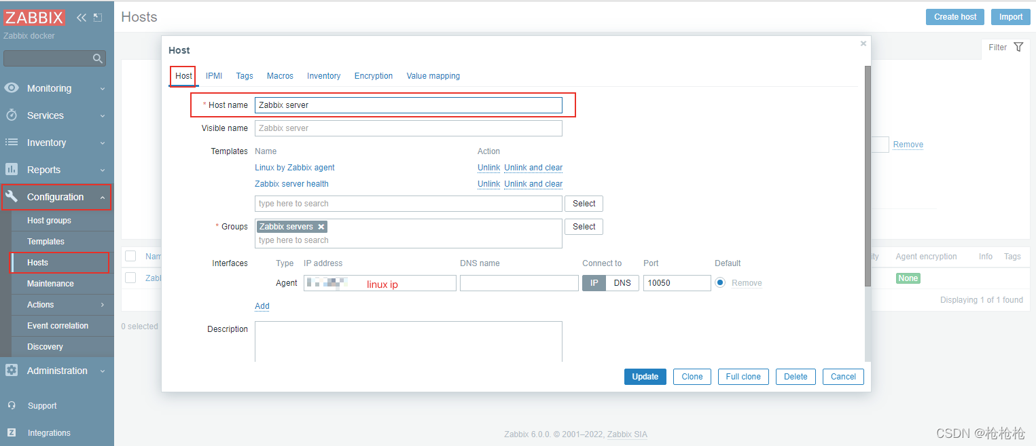Click the Support headset icon
1036x446 pixels.
pyautogui.click(x=12, y=405)
